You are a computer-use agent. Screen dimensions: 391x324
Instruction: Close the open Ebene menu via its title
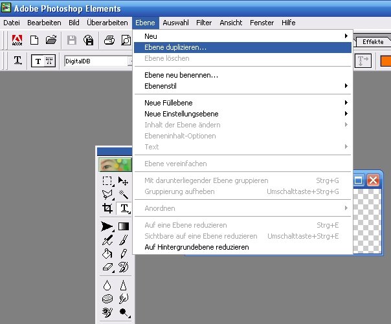146,23
